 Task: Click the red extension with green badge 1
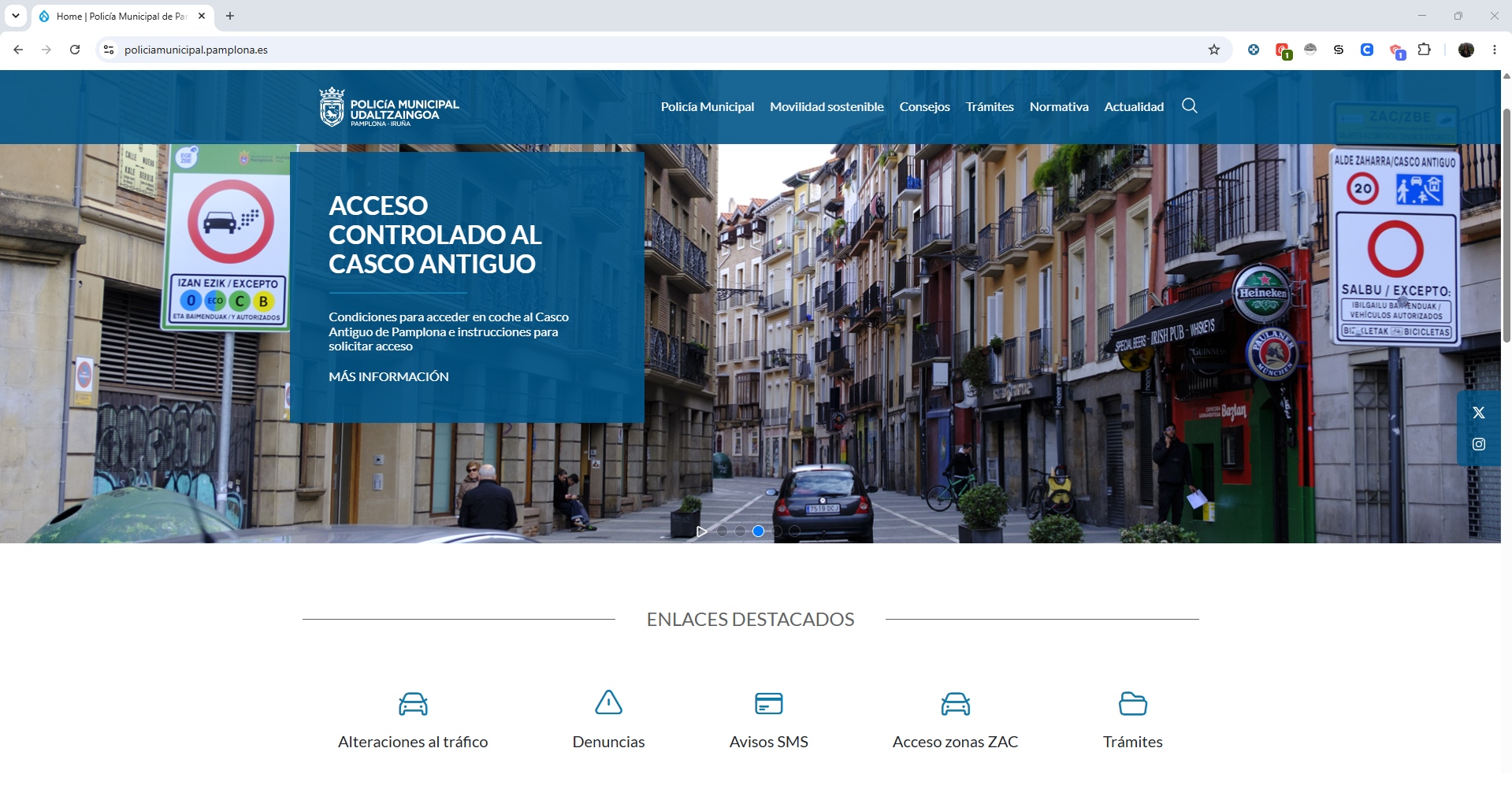pos(1282,51)
